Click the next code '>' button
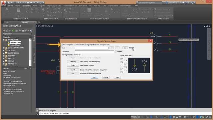 117,48
